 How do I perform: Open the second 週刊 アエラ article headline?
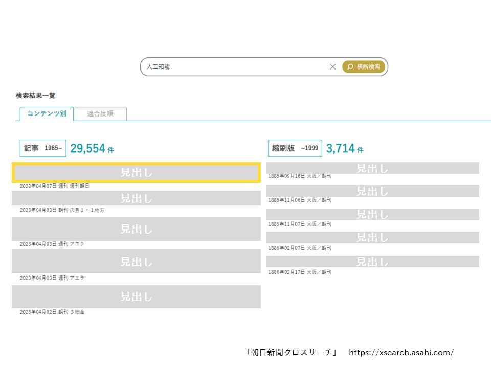[x=136, y=262]
